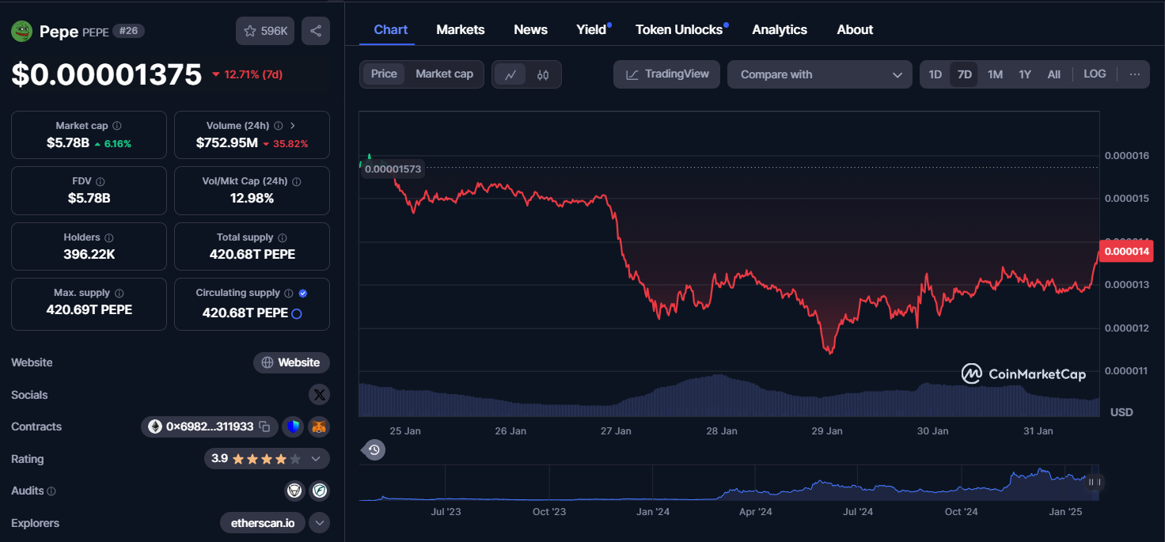
Task: Click the $0.00001375 price value
Action: (107, 74)
